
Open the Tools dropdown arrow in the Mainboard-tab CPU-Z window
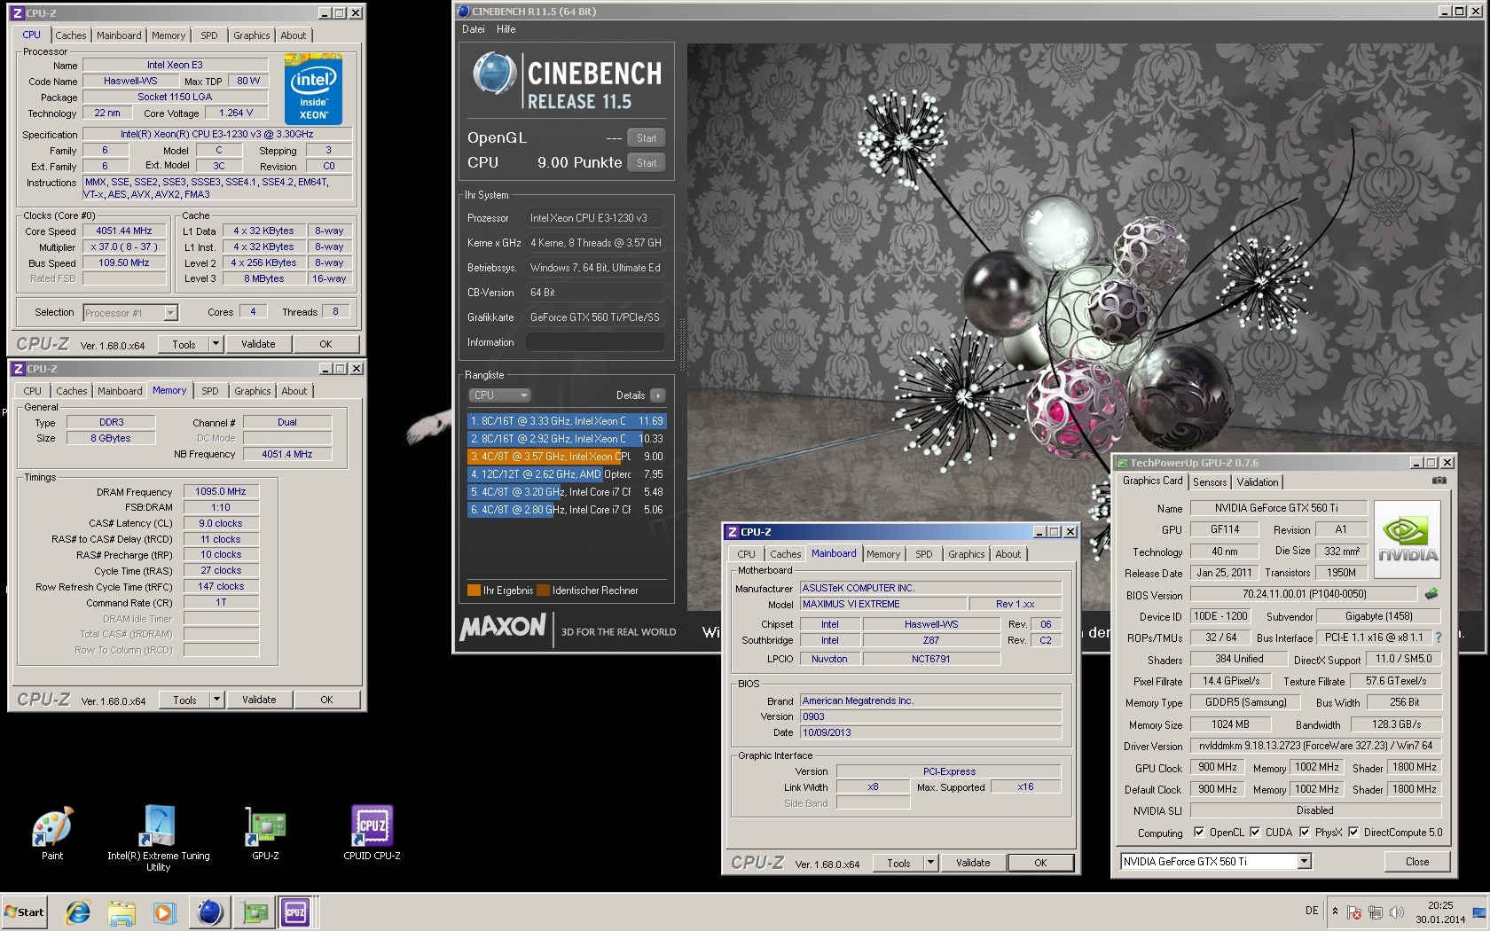coord(930,863)
